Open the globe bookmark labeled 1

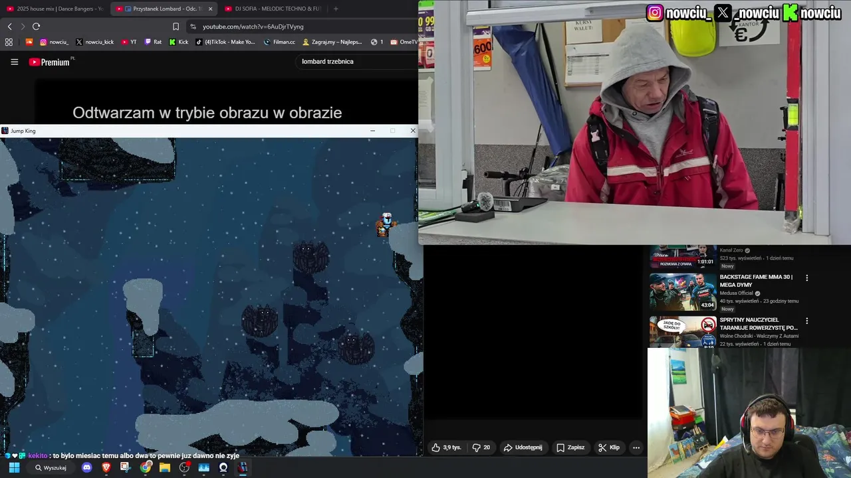pos(377,42)
